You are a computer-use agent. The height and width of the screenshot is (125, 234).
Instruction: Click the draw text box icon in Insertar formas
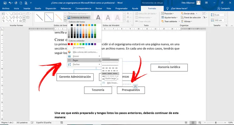28,18
